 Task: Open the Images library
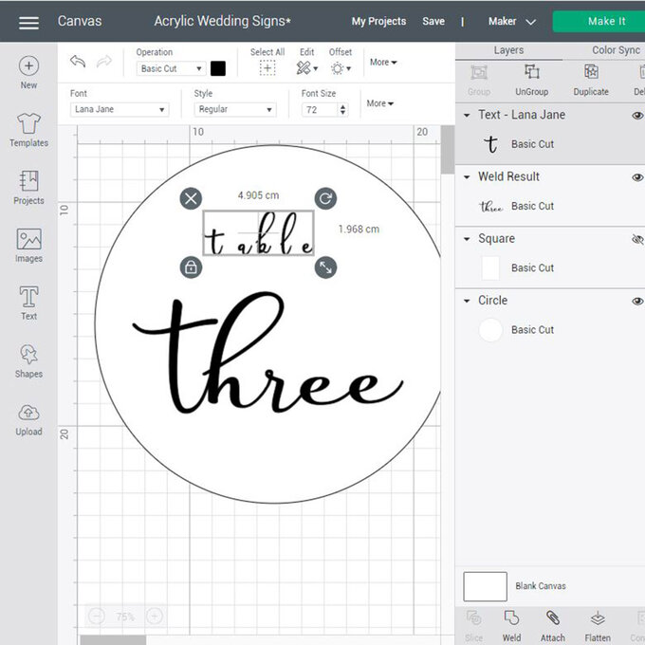click(28, 245)
